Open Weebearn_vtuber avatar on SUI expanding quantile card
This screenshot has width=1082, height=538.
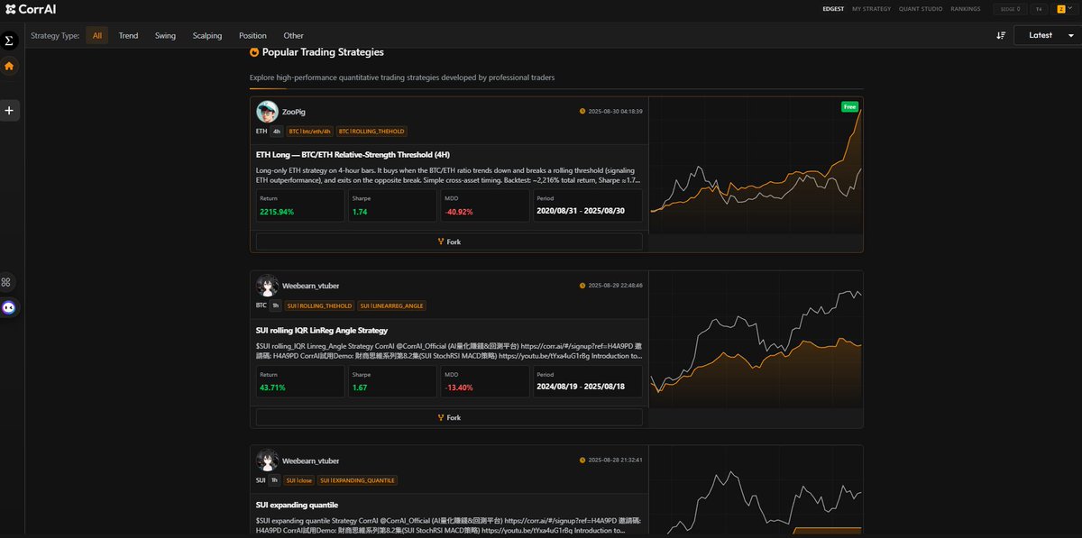267,460
